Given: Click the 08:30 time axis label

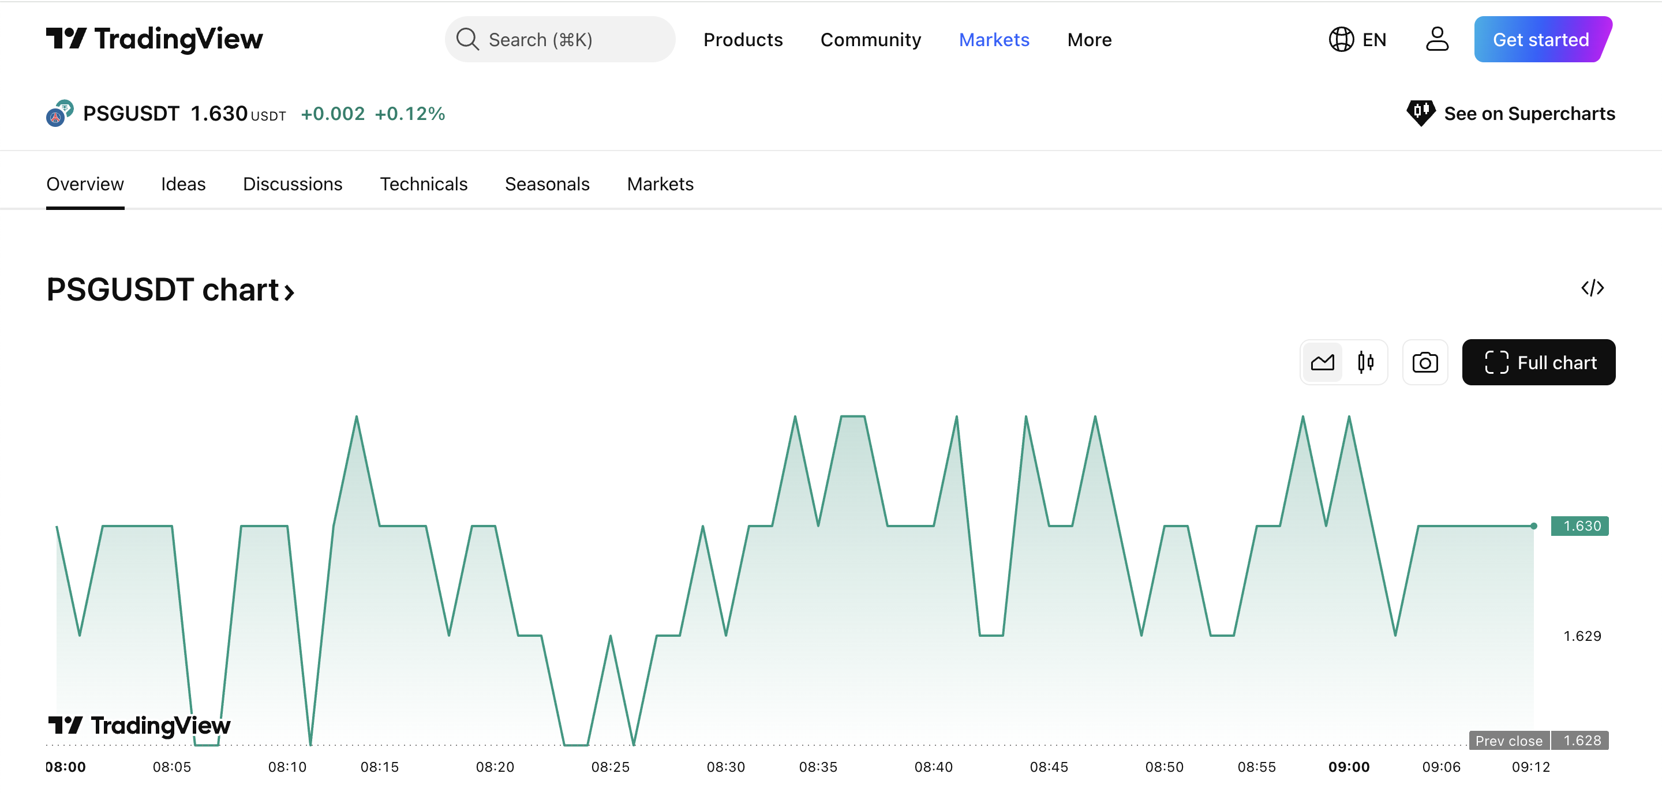Looking at the screenshot, I should pos(725,767).
